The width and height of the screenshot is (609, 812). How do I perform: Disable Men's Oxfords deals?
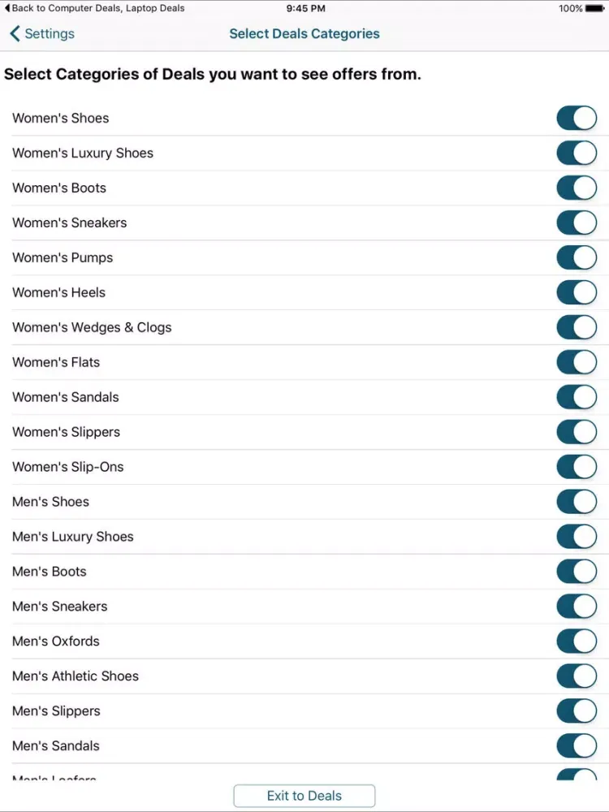click(x=577, y=641)
